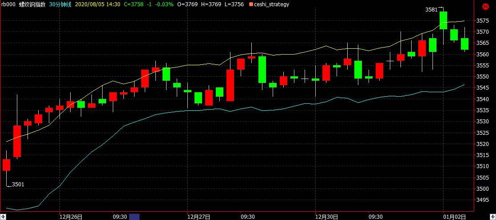Image resolution: width=496 pixels, height=220 pixels.
Task: Click the 12月30日 date label
Action: click(327, 217)
